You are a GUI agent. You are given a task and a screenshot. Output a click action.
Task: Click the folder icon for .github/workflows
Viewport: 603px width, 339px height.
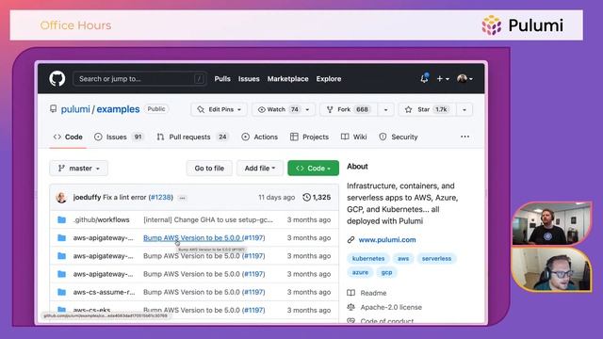click(x=61, y=219)
